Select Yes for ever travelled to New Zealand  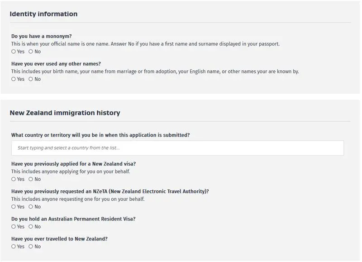point(14,246)
